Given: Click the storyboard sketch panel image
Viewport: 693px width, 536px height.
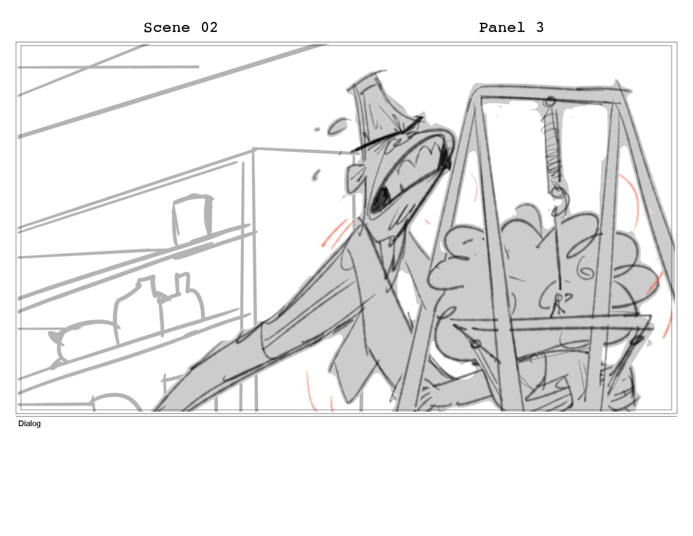Looking at the screenshot, I should click(x=346, y=228).
